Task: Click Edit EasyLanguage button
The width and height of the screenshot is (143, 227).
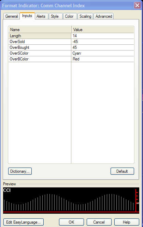Action: click(x=24, y=222)
